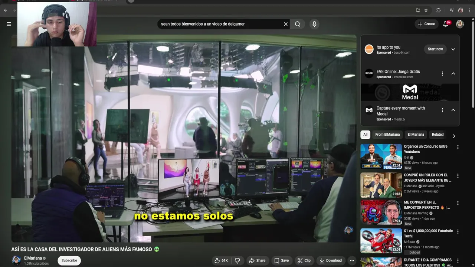The image size is (475, 267).
Task: Select the From ElMariana chip
Action: [x=387, y=135]
